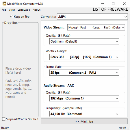This screenshot has width=130, height=130.
Task: Open the Convert to format dropdown
Action: [x=92, y=17]
